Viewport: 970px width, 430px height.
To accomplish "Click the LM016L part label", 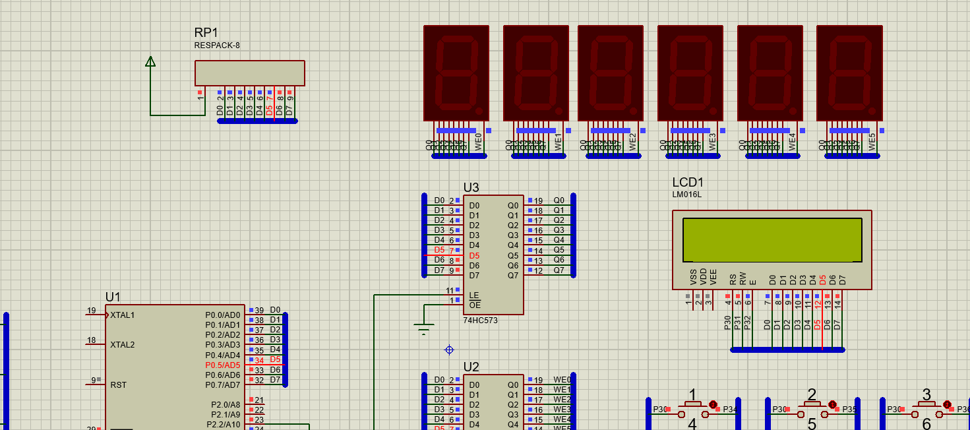I will pos(687,195).
